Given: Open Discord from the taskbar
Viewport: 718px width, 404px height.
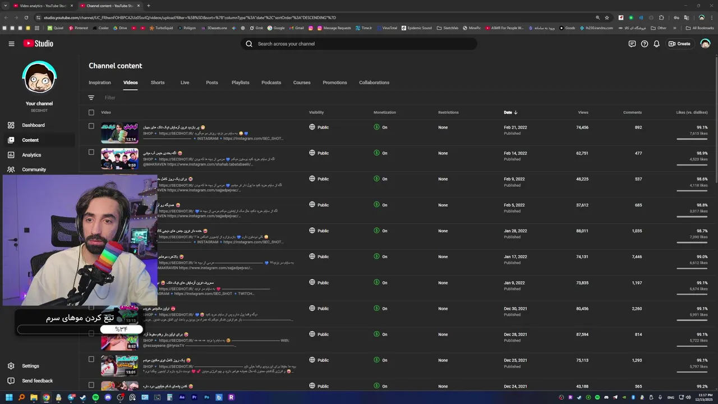Looking at the screenshot, I should pyautogui.click(x=108, y=397).
